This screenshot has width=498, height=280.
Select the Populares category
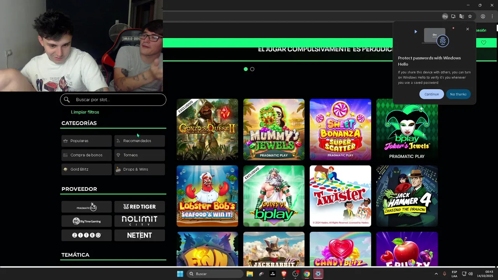(86, 141)
